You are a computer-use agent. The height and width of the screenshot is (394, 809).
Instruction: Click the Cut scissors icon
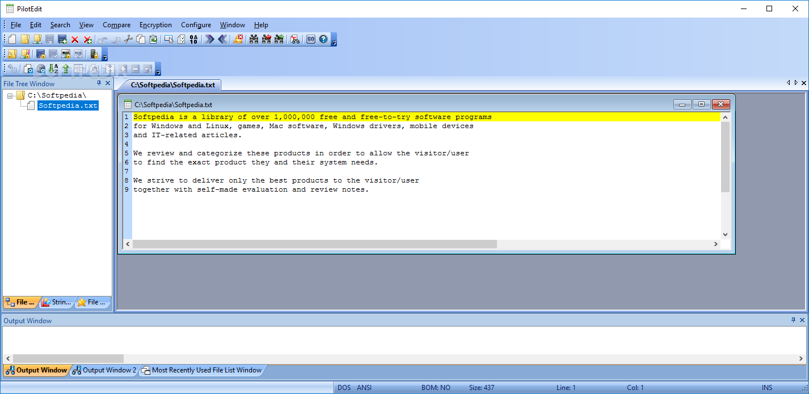128,39
